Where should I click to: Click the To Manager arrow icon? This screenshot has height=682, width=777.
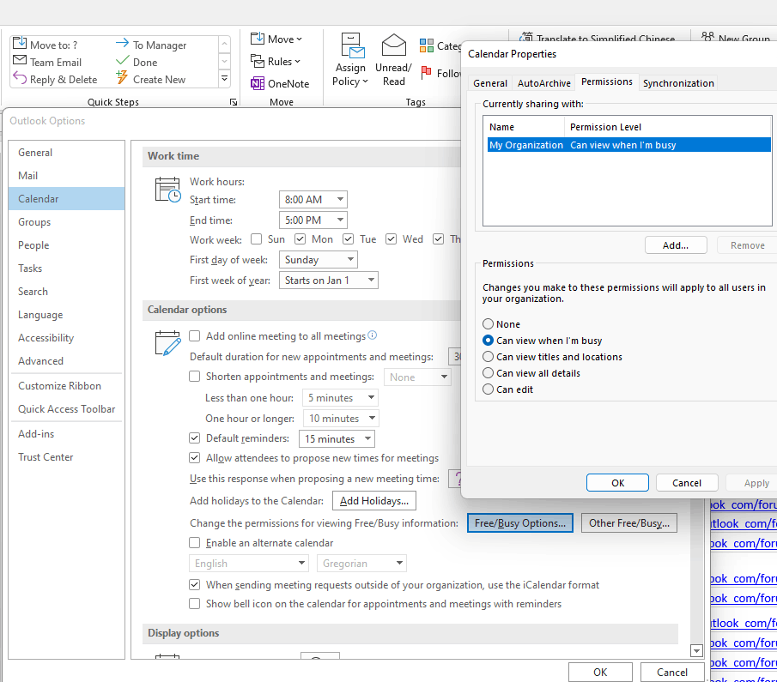(123, 44)
